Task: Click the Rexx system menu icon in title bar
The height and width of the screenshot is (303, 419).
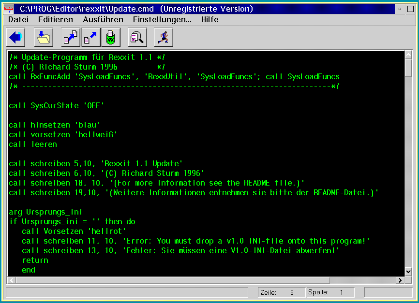Action: [x=9, y=9]
